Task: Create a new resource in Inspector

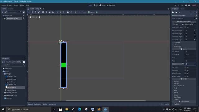Action: (x=173, y=12)
